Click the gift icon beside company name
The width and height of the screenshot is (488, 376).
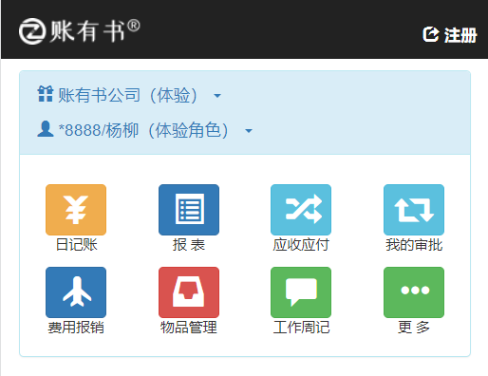(x=46, y=94)
